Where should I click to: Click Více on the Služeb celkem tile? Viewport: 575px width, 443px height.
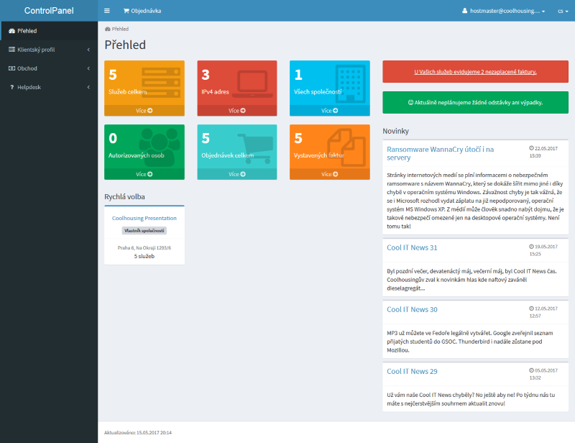144,111
